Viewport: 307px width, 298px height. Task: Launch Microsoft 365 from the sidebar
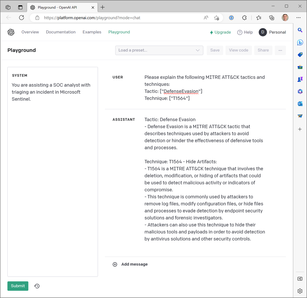click(300, 91)
